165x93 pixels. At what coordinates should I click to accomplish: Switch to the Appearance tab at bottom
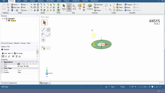point(13,83)
